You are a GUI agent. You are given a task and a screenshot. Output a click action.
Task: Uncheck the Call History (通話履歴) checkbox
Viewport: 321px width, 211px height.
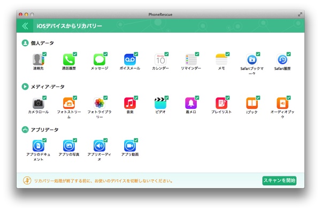pos(75,54)
